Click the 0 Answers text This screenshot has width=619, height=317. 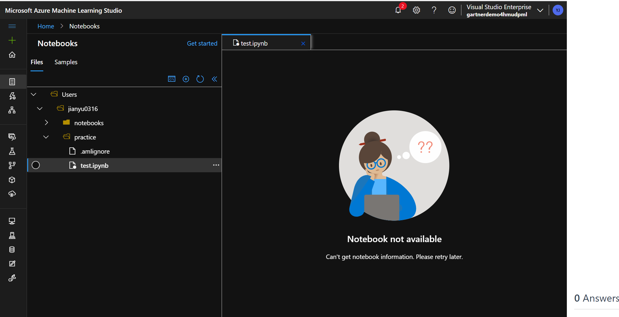tap(596, 298)
